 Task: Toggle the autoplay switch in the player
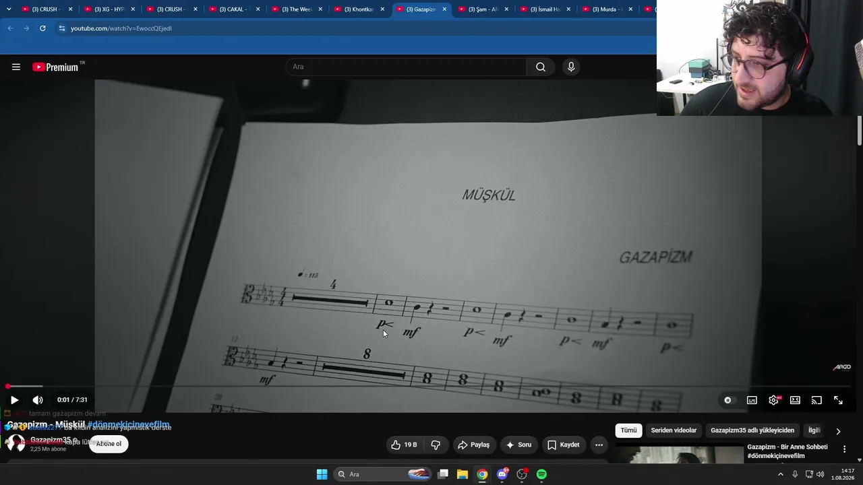[727, 400]
